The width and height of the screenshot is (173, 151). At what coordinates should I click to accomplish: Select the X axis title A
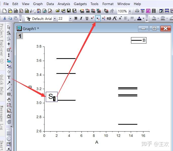[97, 142]
